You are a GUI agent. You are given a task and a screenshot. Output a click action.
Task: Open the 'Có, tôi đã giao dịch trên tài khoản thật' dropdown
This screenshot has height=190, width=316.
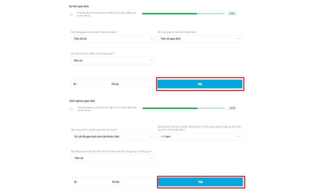(113, 137)
